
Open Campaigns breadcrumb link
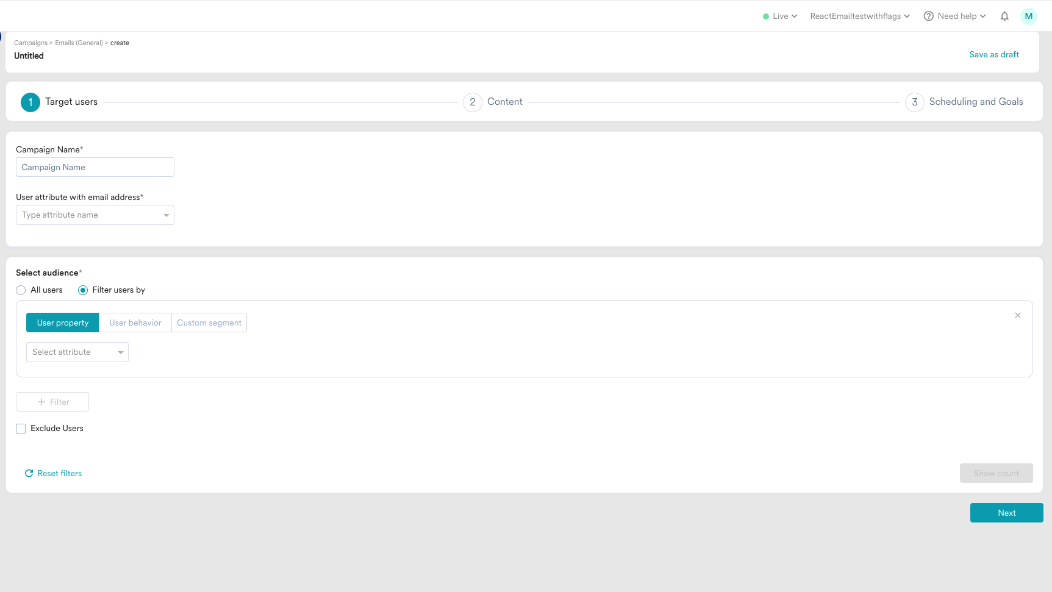click(30, 43)
